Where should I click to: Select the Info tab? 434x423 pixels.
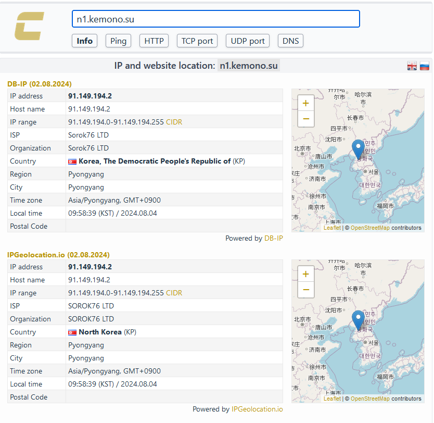(84, 41)
